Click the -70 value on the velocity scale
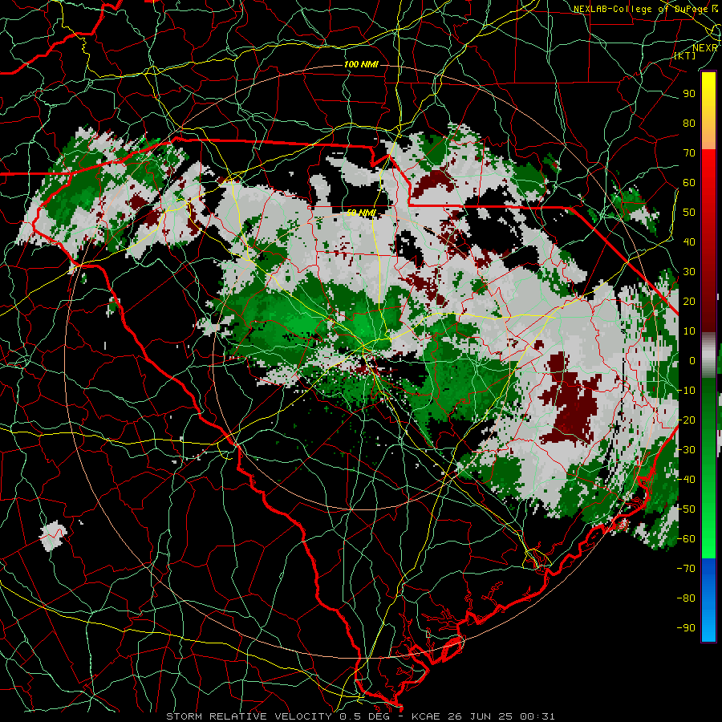Viewport: 722px width, 722px height. [x=686, y=569]
